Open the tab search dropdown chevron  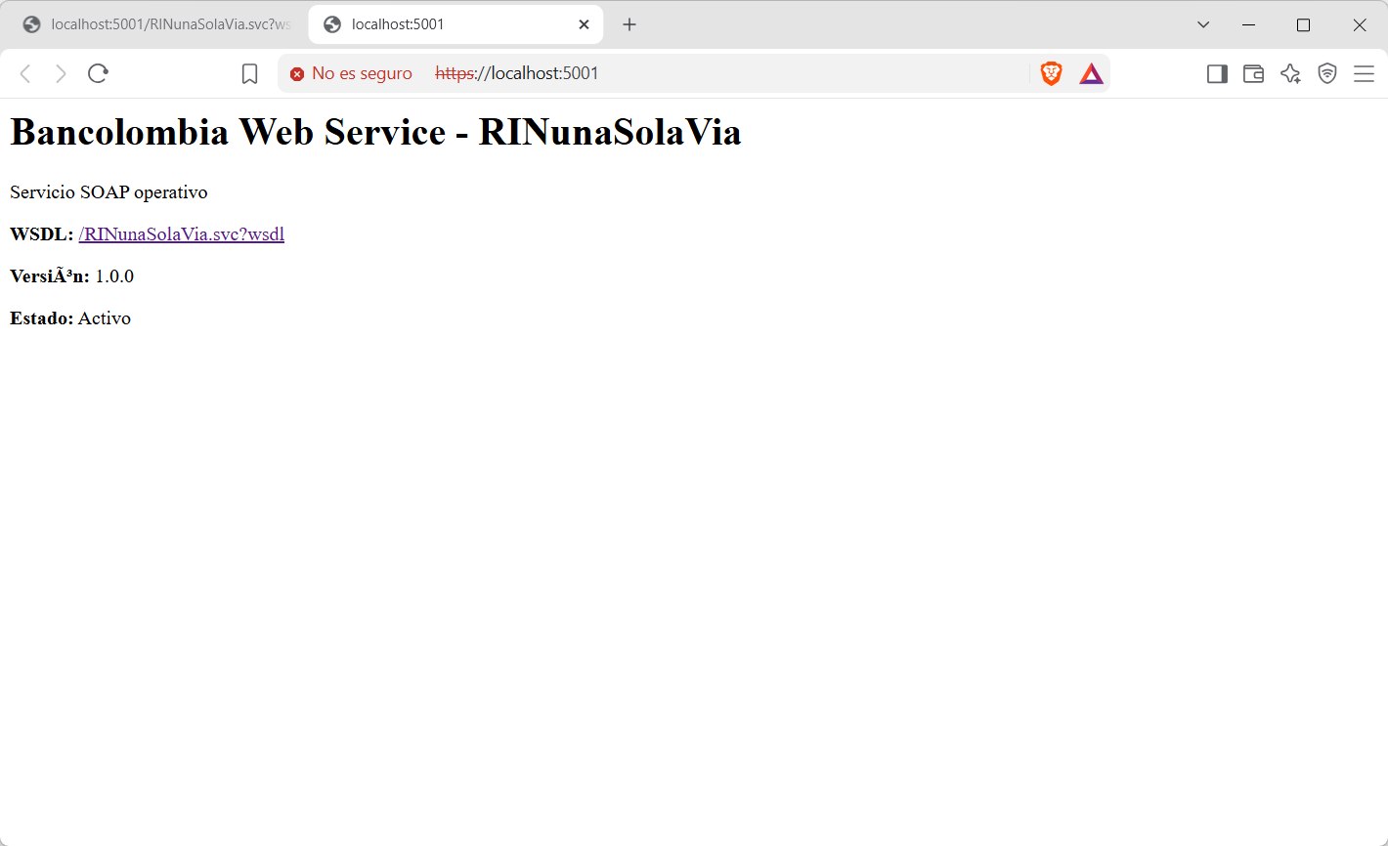click(x=1203, y=24)
